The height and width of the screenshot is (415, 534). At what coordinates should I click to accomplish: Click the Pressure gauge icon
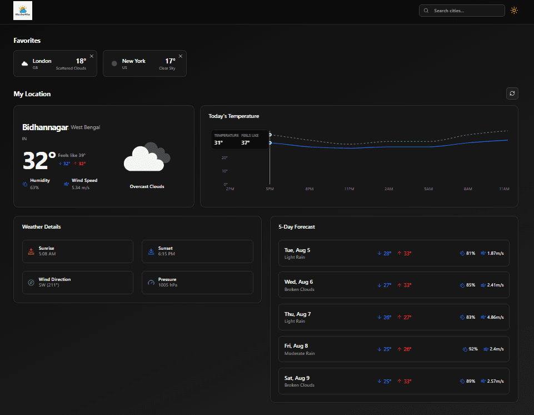click(x=151, y=282)
